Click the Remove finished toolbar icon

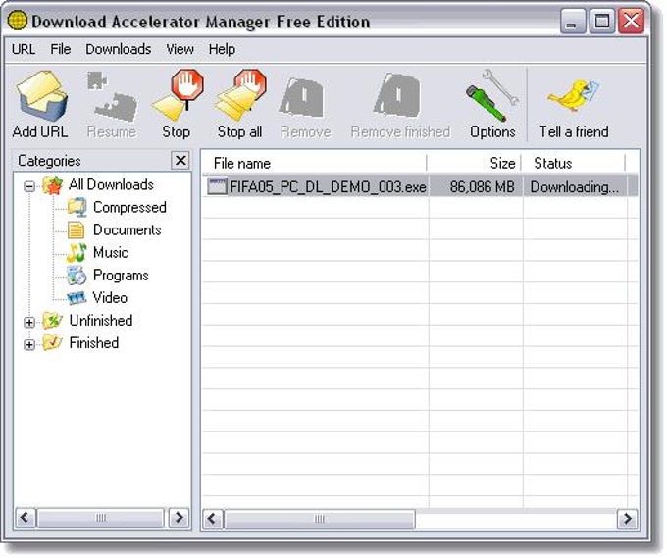point(397,96)
